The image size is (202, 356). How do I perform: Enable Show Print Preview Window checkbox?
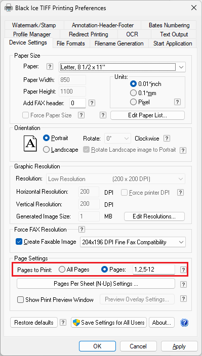(21, 300)
